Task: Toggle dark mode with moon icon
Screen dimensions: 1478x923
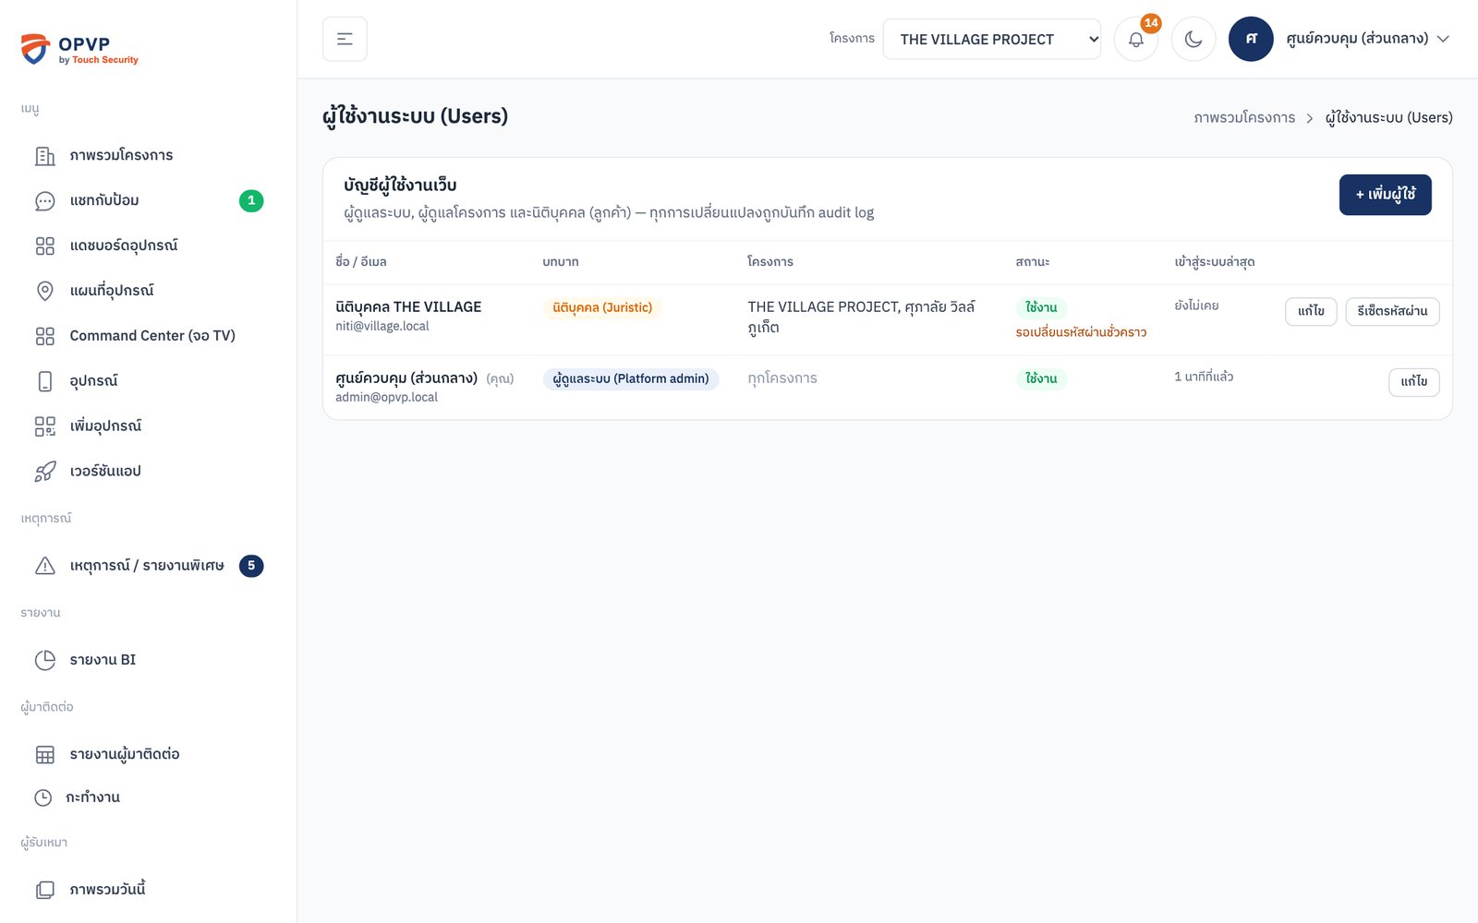Action: tap(1193, 40)
